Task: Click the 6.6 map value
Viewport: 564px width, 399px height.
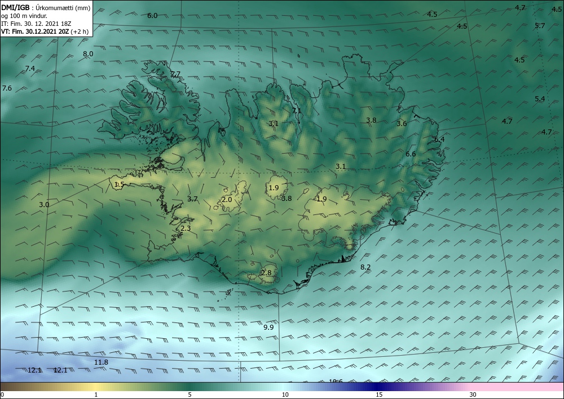Action: 411,154
